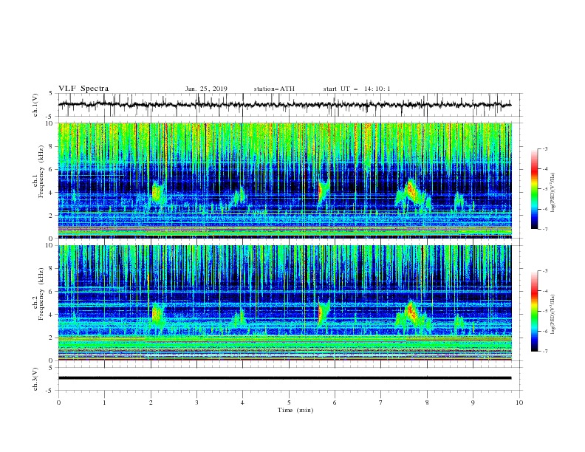Screen dimensions: 585x452
Task: Click the upper log(PSD) colorbar label
Action: click(553, 193)
